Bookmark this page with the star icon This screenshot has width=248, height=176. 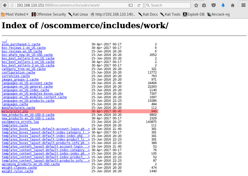pos(196,5)
